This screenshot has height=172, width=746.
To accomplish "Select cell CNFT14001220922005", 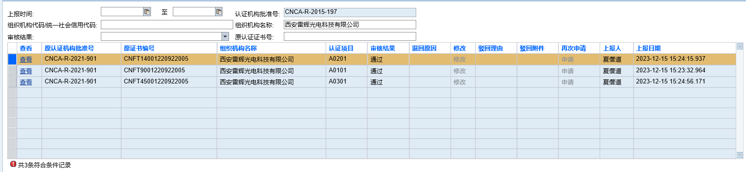I will tap(169, 59).
